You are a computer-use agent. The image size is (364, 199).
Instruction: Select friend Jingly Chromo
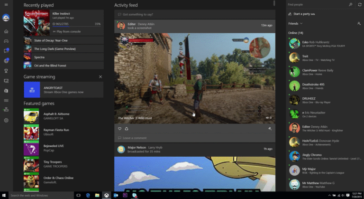point(325,156)
